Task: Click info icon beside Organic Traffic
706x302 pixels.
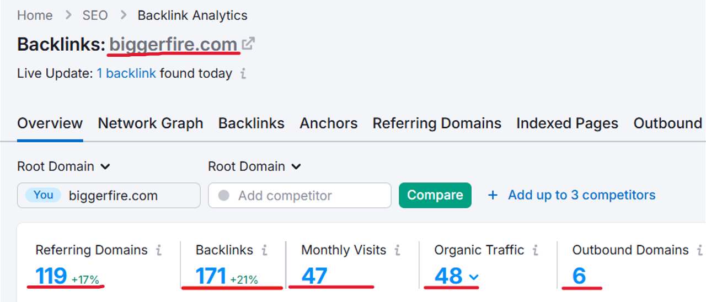Action: click(535, 250)
